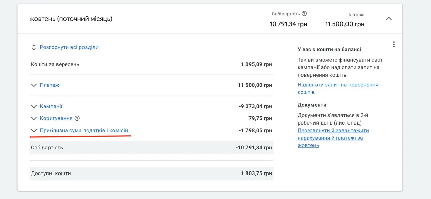Select the -1 798,05 грн taxes amount
Viewport: 431px width, 199px height.
pyautogui.click(x=256, y=130)
